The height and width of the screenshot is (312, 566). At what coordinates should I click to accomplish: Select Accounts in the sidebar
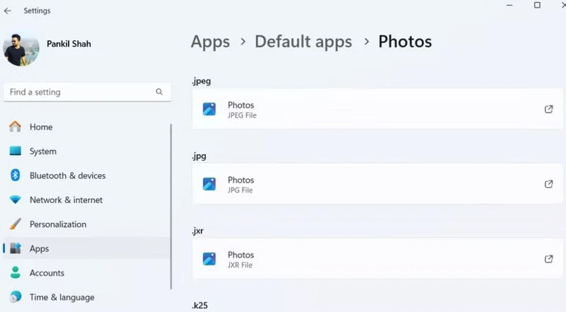pos(47,273)
